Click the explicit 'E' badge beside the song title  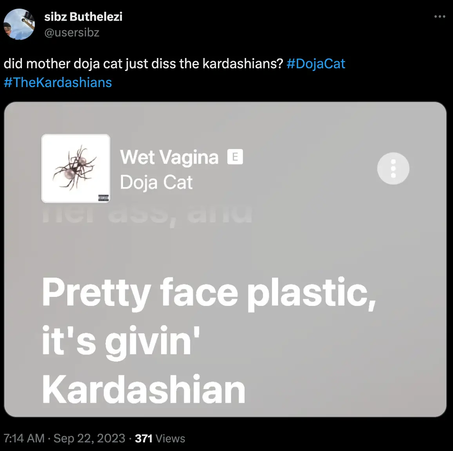pos(236,156)
